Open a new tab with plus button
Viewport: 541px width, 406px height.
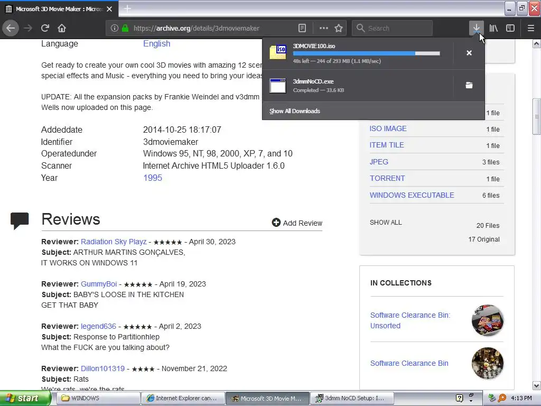coord(127,8)
